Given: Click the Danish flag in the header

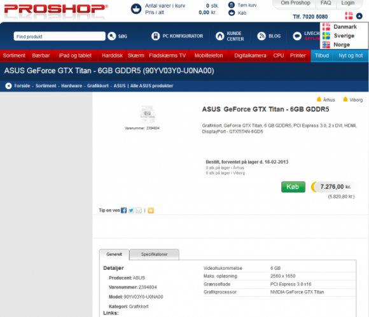Looking at the screenshot, I should pos(349,16).
